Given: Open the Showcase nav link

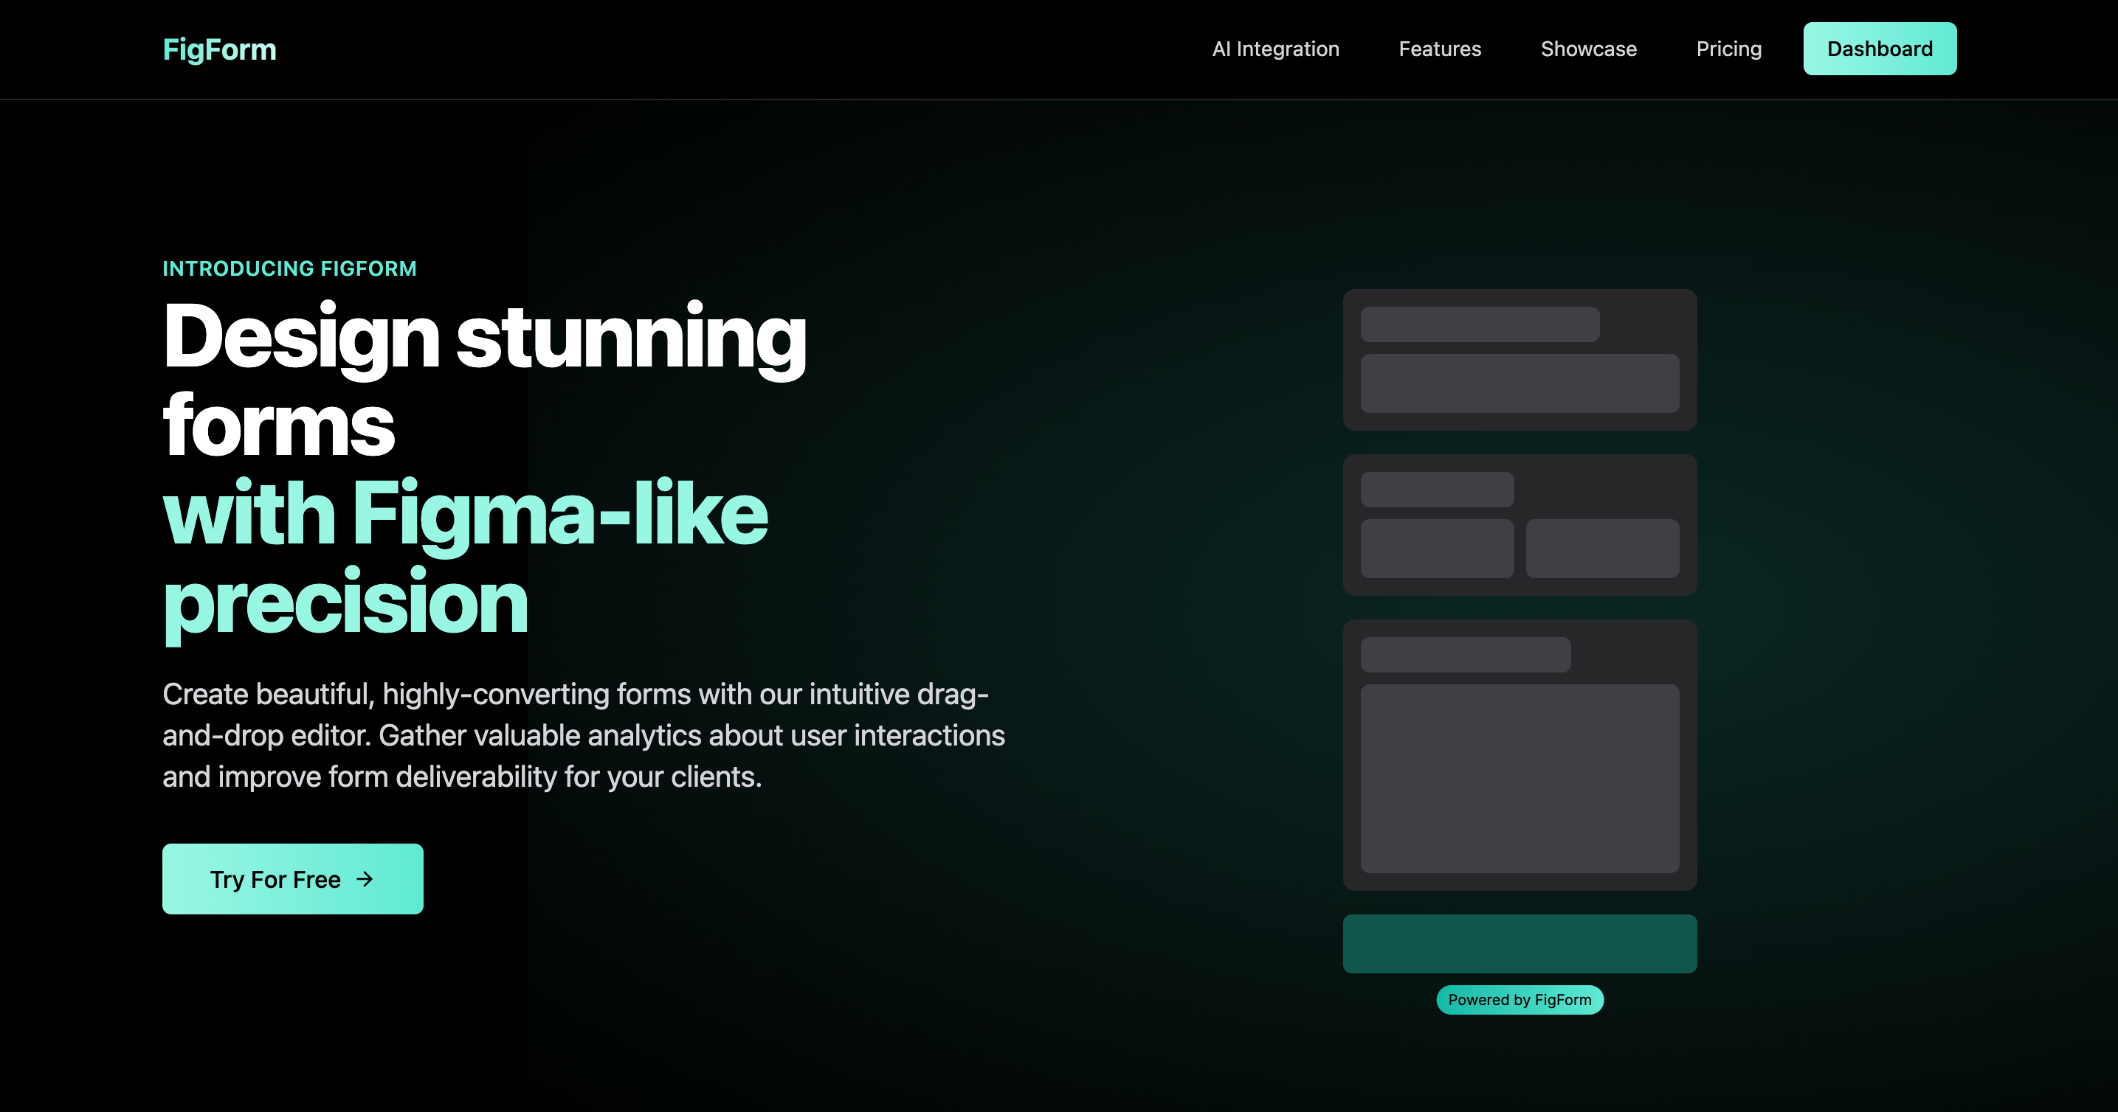Looking at the screenshot, I should coord(1588,49).
